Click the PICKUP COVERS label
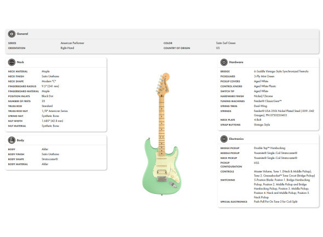 tap(230, 81)
